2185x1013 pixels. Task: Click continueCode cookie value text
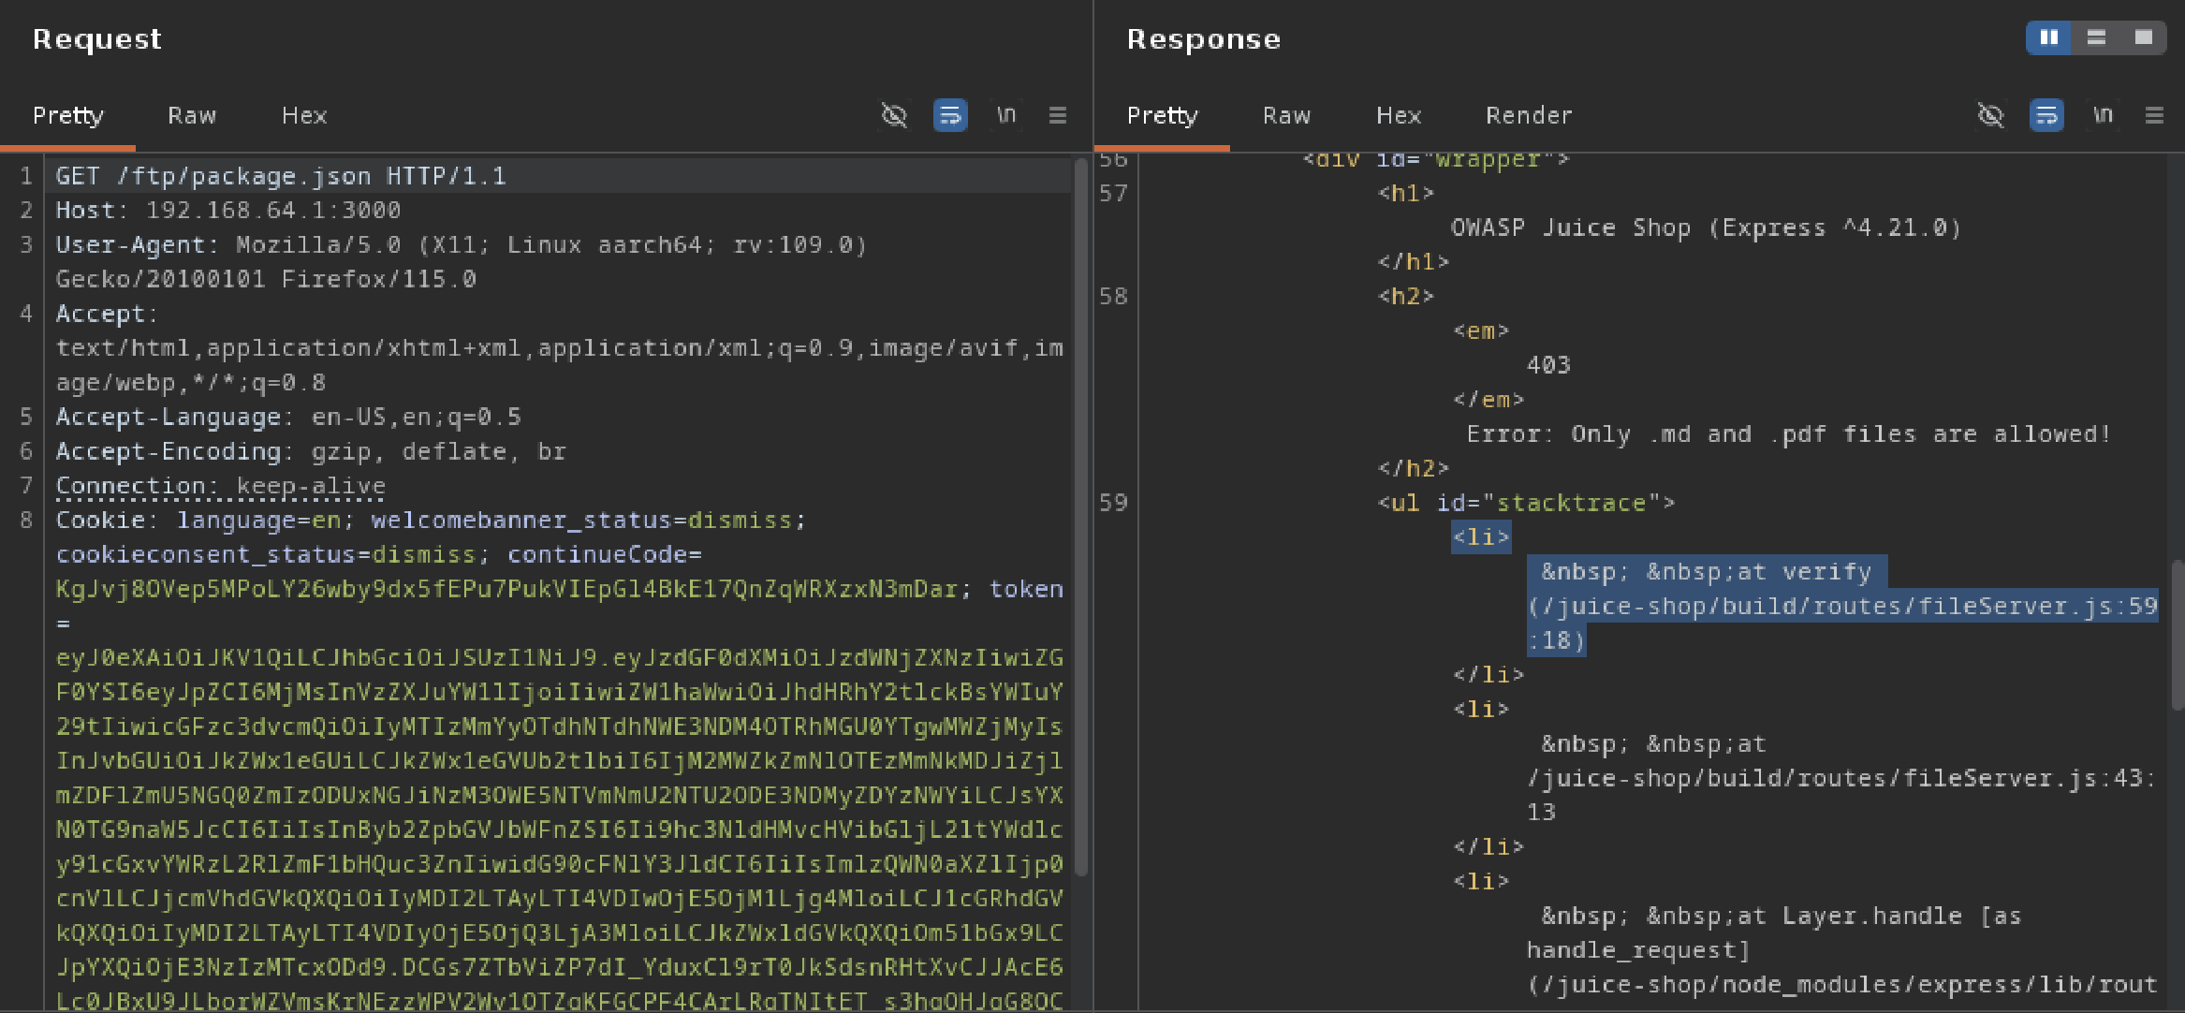[506, 589]
